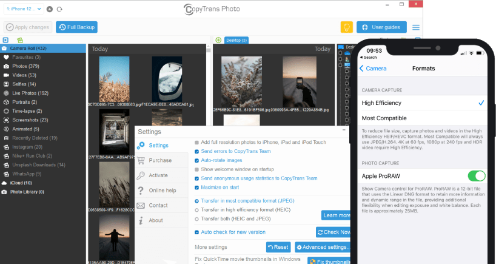This screenshot has height=264, width=496.
Task: Open the iPhone 12 device dropdown
Action: click(x=24, y=9)
